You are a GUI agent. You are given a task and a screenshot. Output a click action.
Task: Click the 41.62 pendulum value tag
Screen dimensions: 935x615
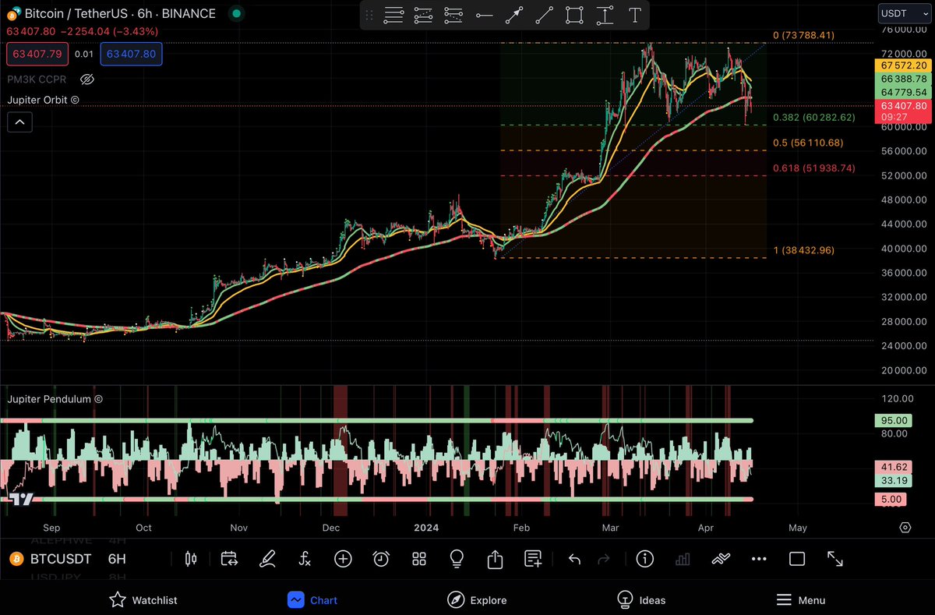pos(892,467)
